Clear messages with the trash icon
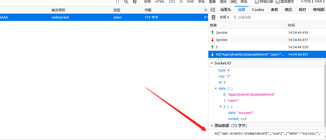 pos(213,17)
